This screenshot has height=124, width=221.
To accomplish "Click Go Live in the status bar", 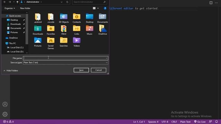I will pyautogui.click(x=200, y=122).
